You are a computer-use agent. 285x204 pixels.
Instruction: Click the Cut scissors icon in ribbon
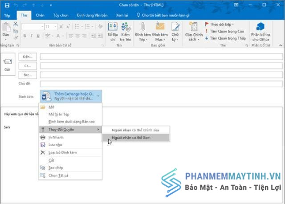click(16, 24)
